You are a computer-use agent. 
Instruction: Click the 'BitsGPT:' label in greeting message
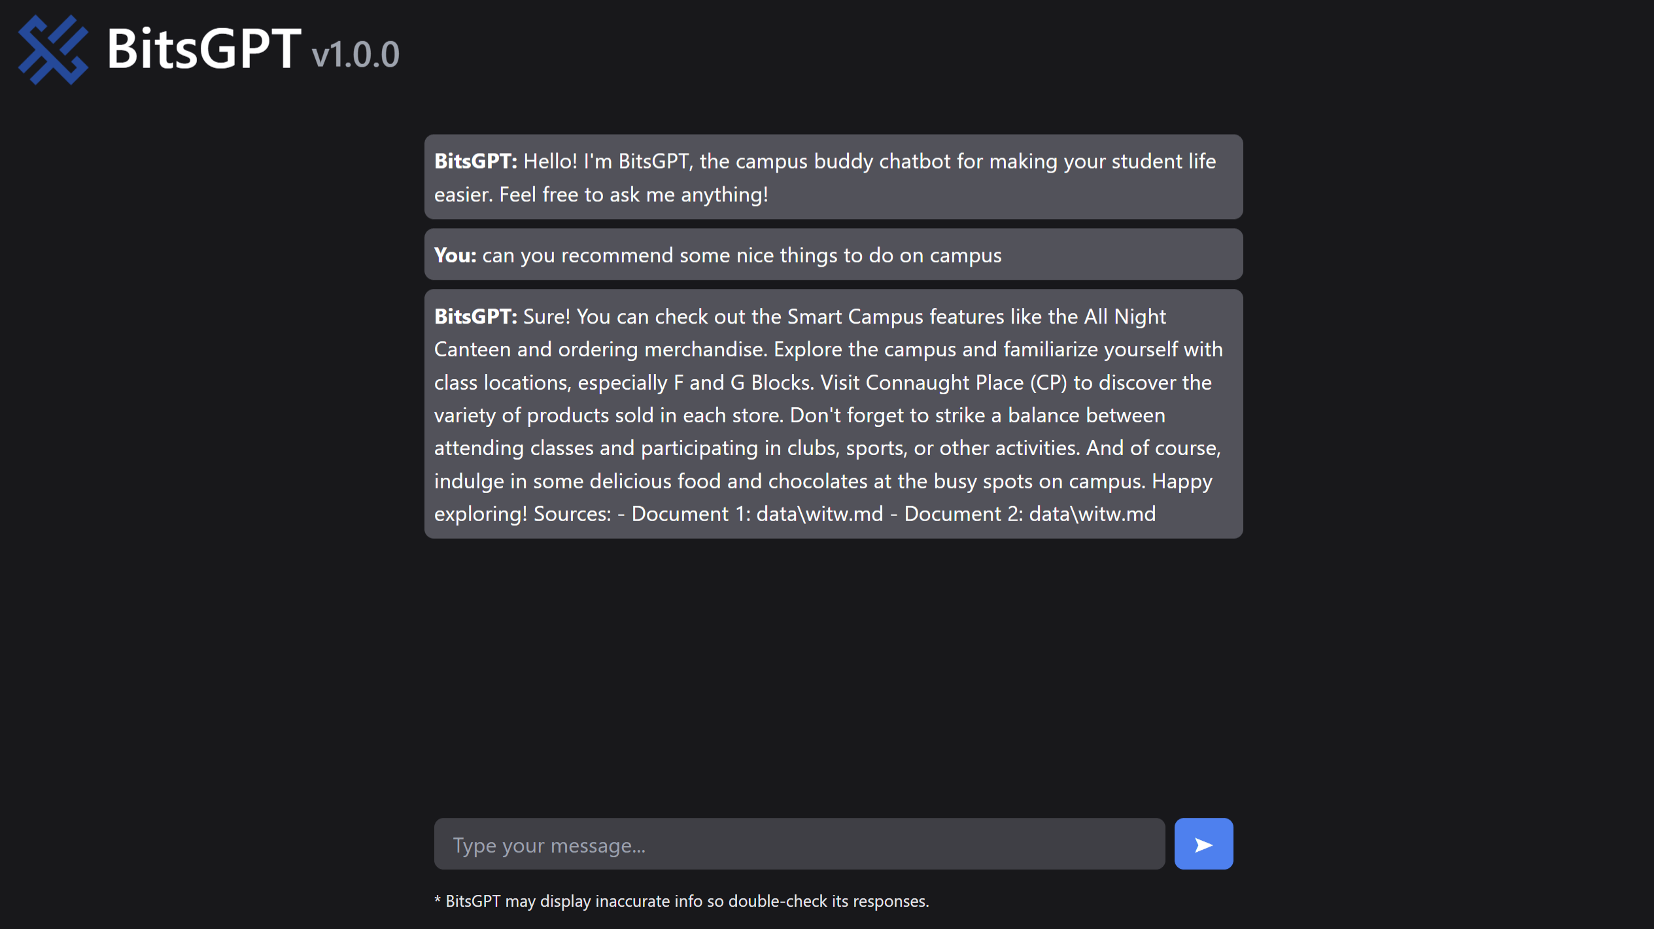pyautogui.click(x=475, y=161)
